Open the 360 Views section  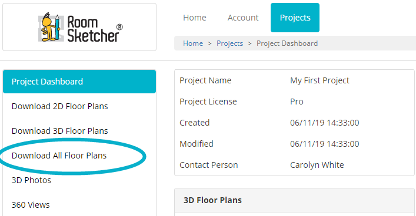tap(31, 205)
